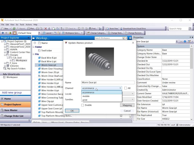The height and width of the screenshot is (145, 194).
Task: Collapse the Project Explorer pane chevron
Action: click(x=28, y=38)
